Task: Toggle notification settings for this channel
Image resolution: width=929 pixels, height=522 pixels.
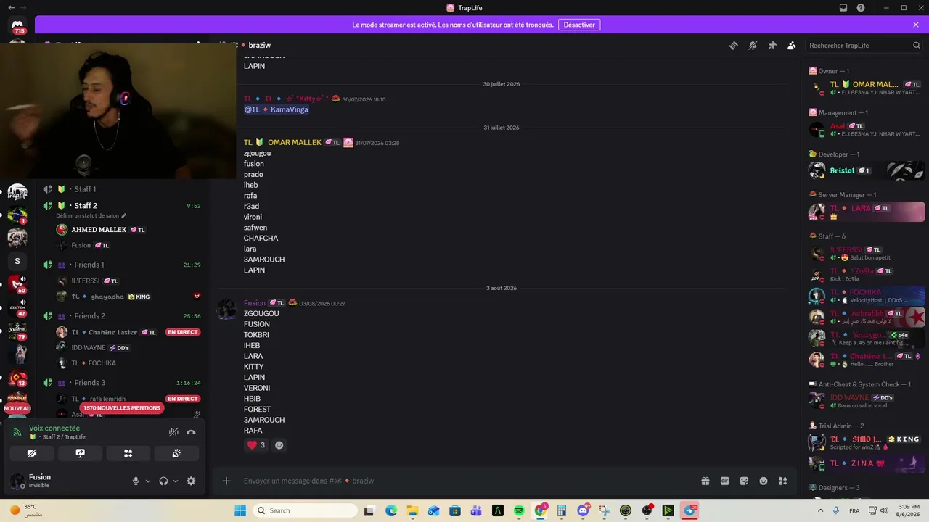Action: [x=753, y=45]
